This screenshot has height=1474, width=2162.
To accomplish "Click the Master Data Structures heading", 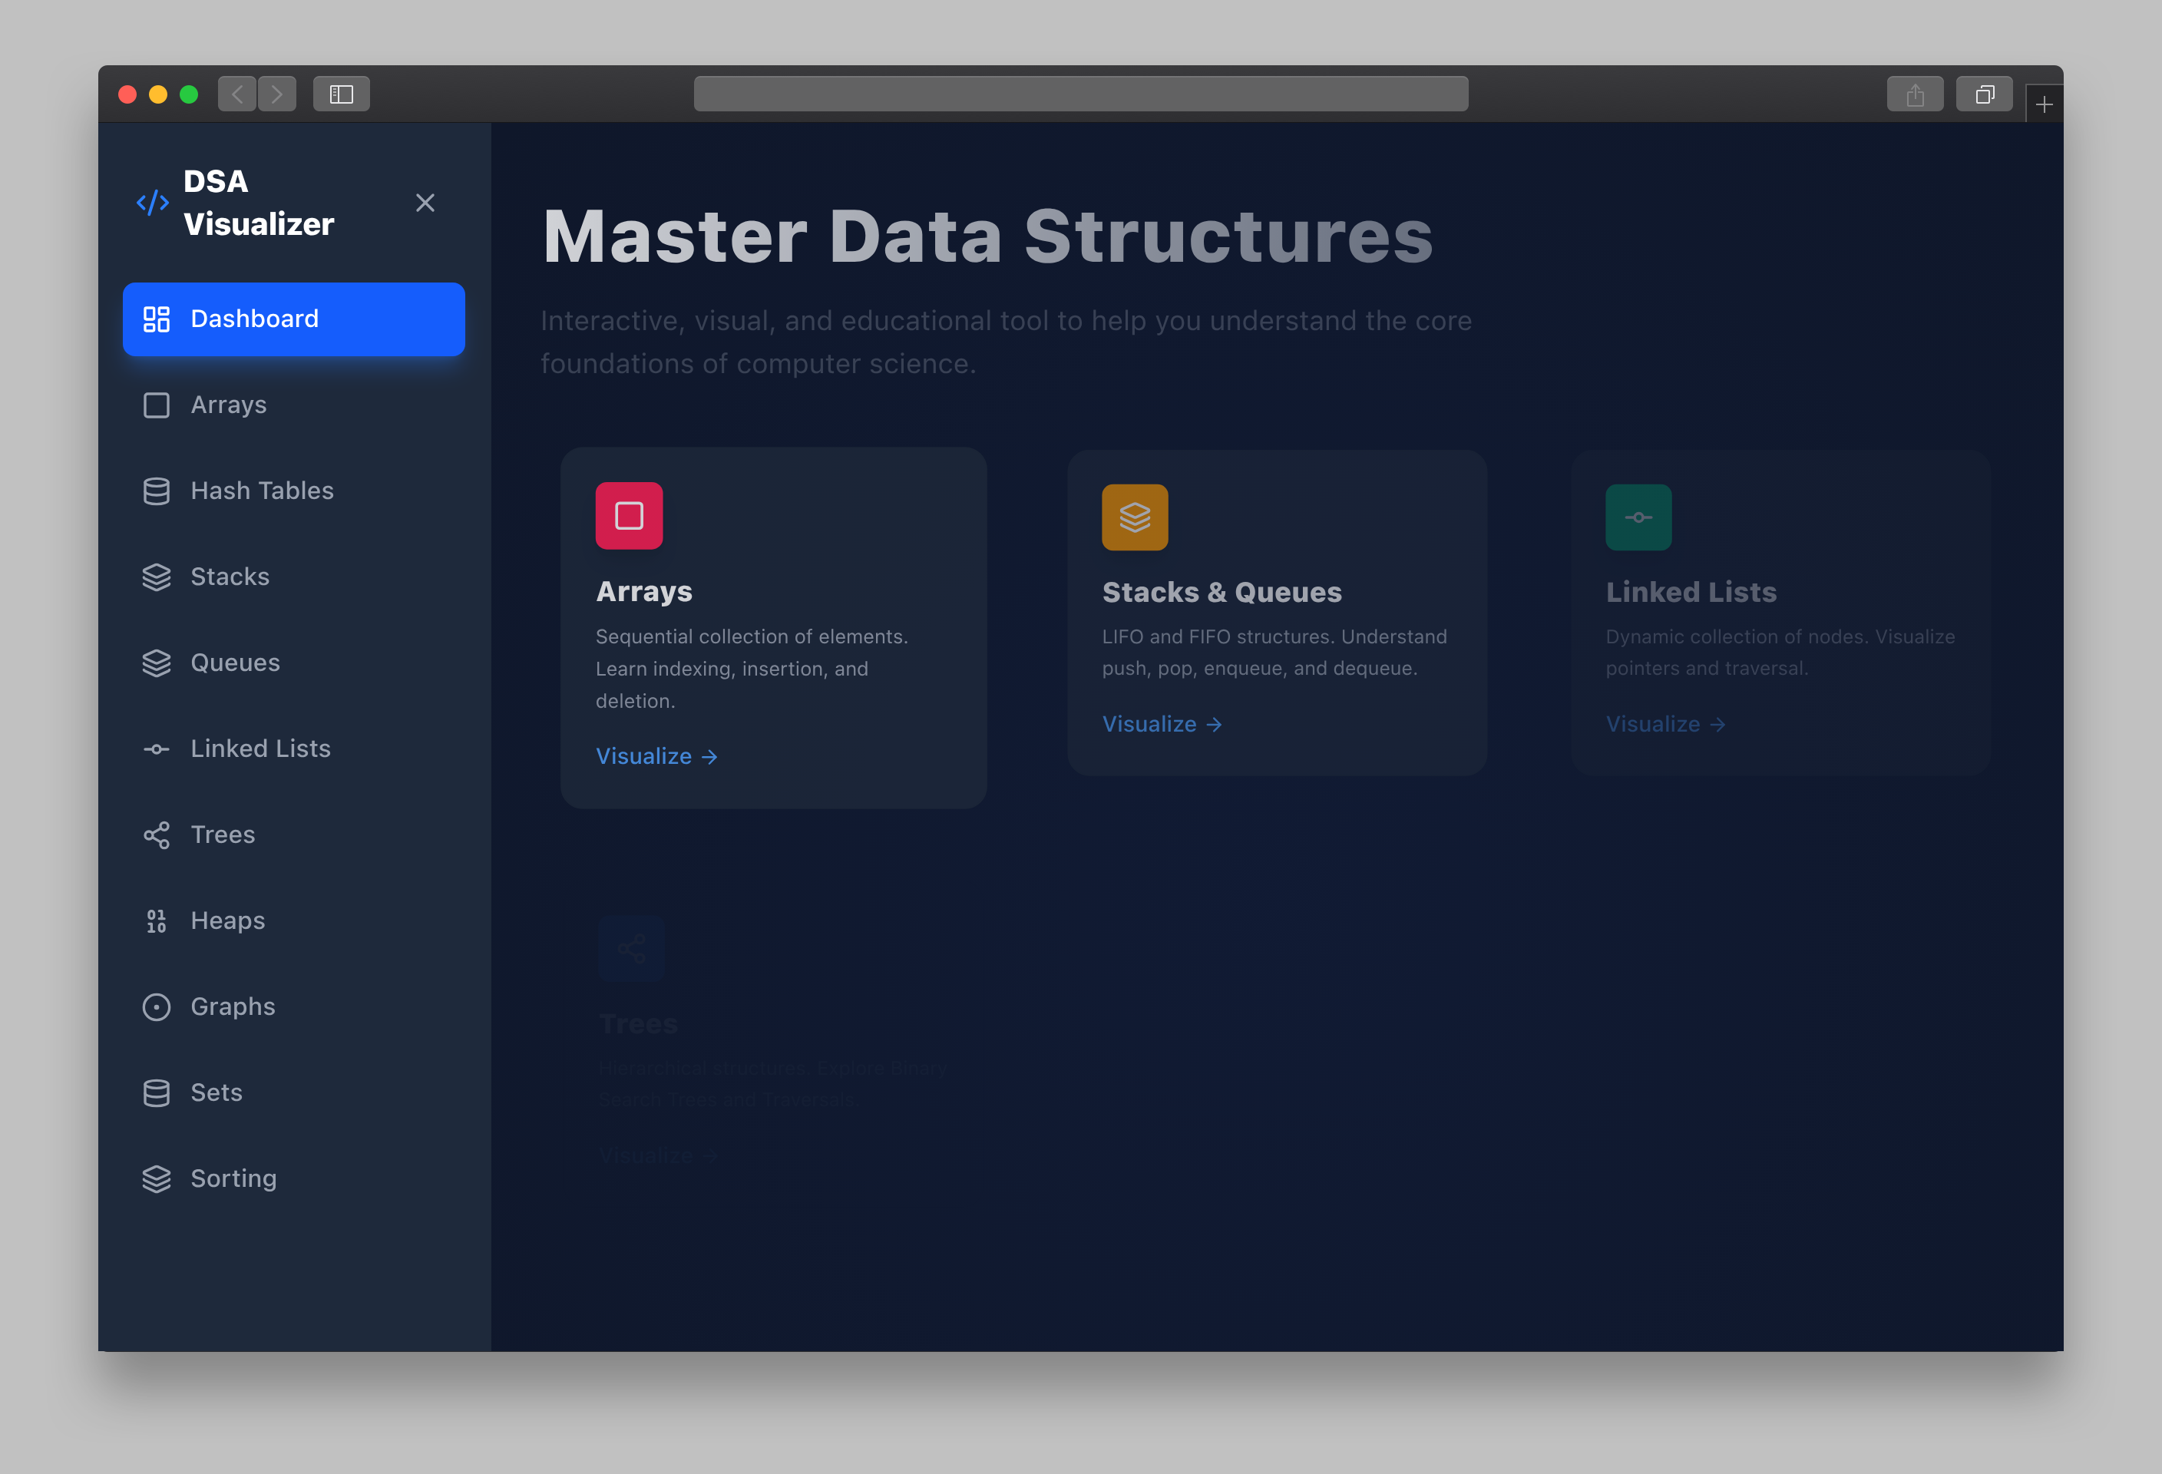I will 987,237.
